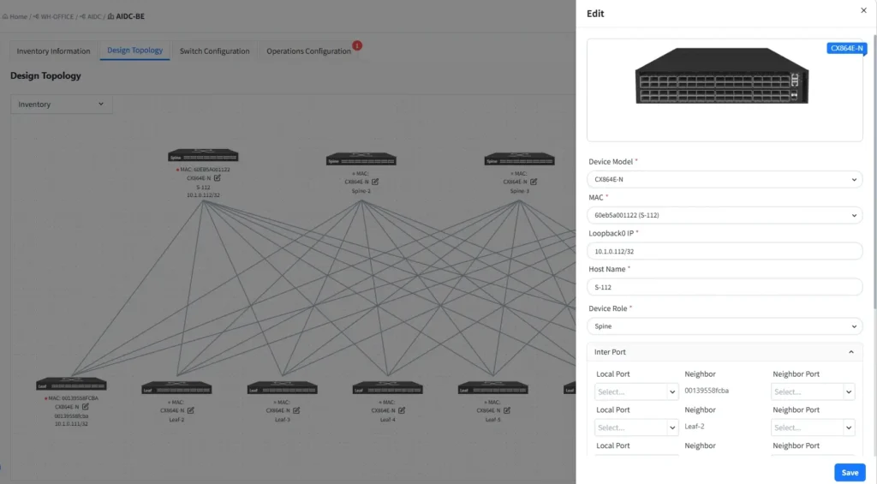
Task: Switch to Inventory Information tab
Action: [53, 51]
